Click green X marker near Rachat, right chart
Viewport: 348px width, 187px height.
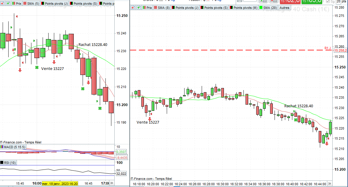tap(296, 120)
